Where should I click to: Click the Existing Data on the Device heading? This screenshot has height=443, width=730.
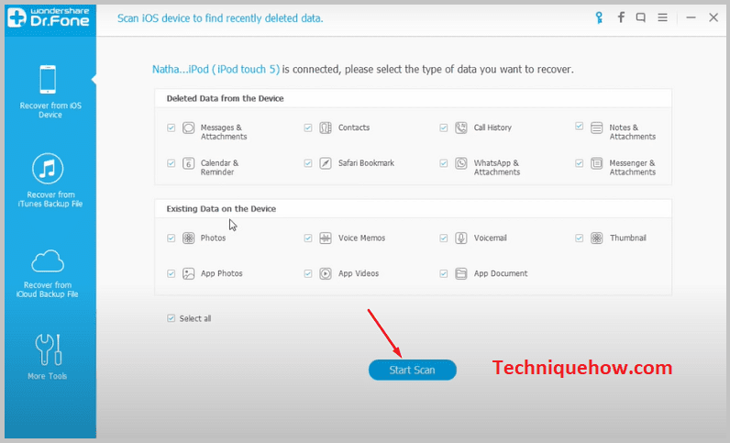click(221, 209)
